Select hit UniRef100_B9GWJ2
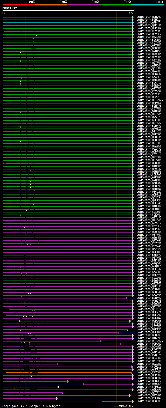The width and height of the screenshot is (166, 408). coord(149,74)
